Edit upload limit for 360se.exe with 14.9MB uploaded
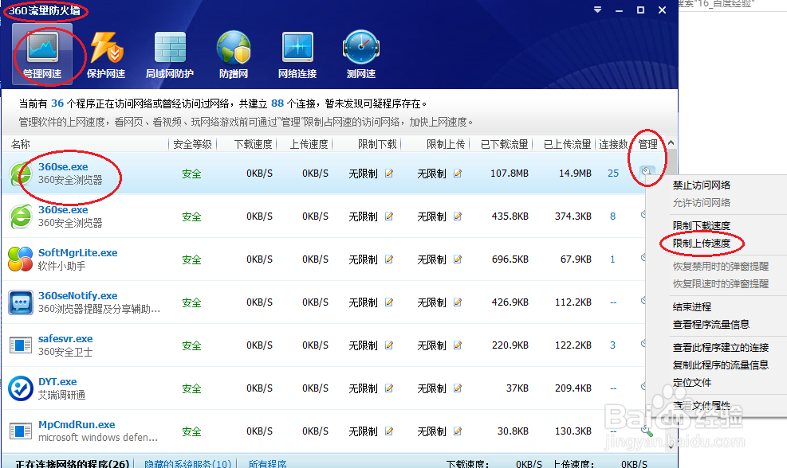The image size is (787, 468). (457, 174)
